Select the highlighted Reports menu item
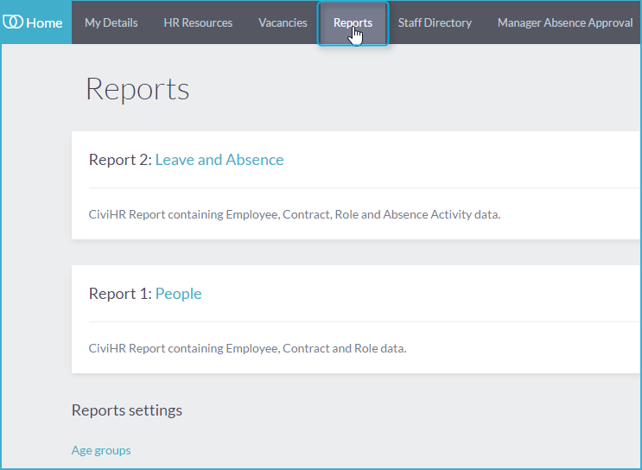The width and height of the screenshot is (642, 470). [353, 23]
